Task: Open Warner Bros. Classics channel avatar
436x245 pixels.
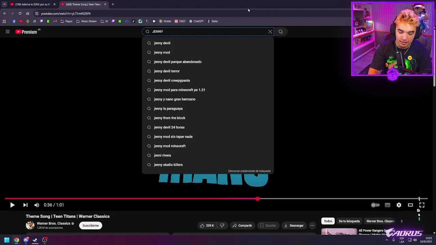Action: click(x=30, y=225)
